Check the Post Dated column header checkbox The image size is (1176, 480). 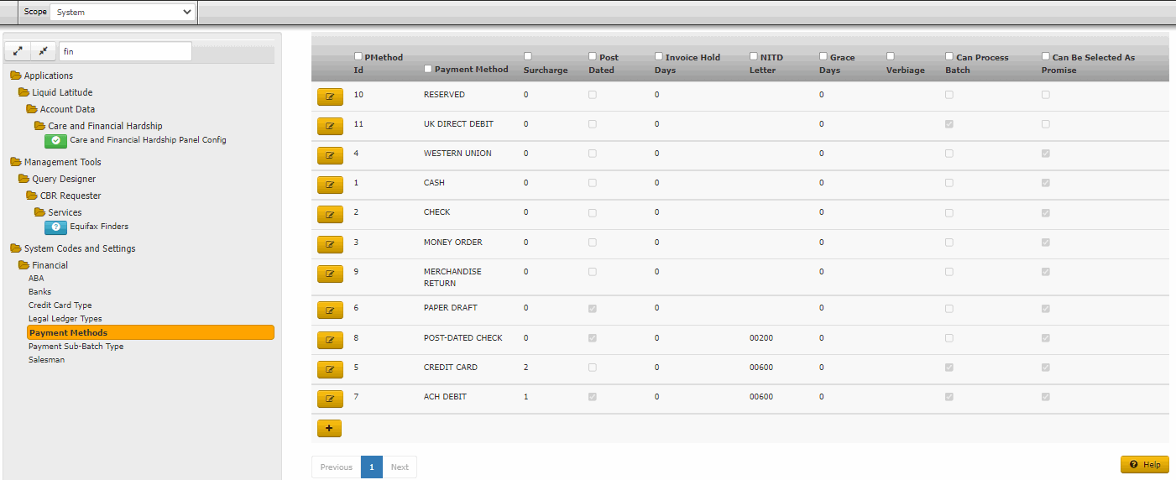pos(593,57)
